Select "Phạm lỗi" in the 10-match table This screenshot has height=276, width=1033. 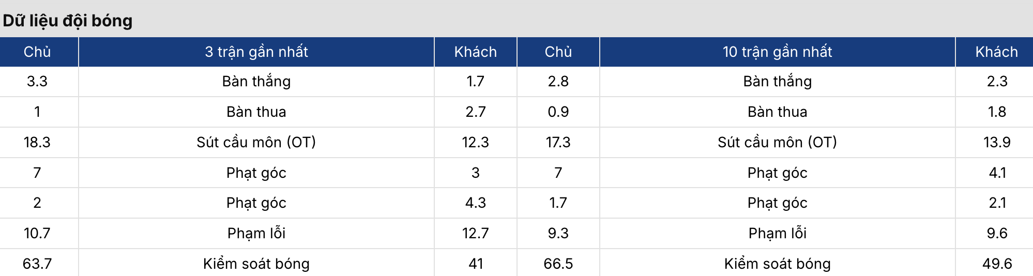777,233
